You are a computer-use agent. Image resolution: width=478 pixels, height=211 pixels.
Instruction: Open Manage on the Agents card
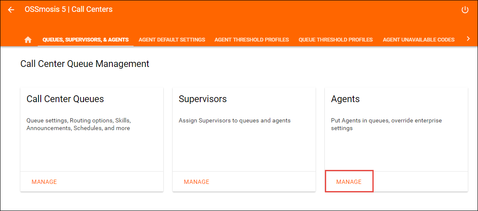(349, 182)
